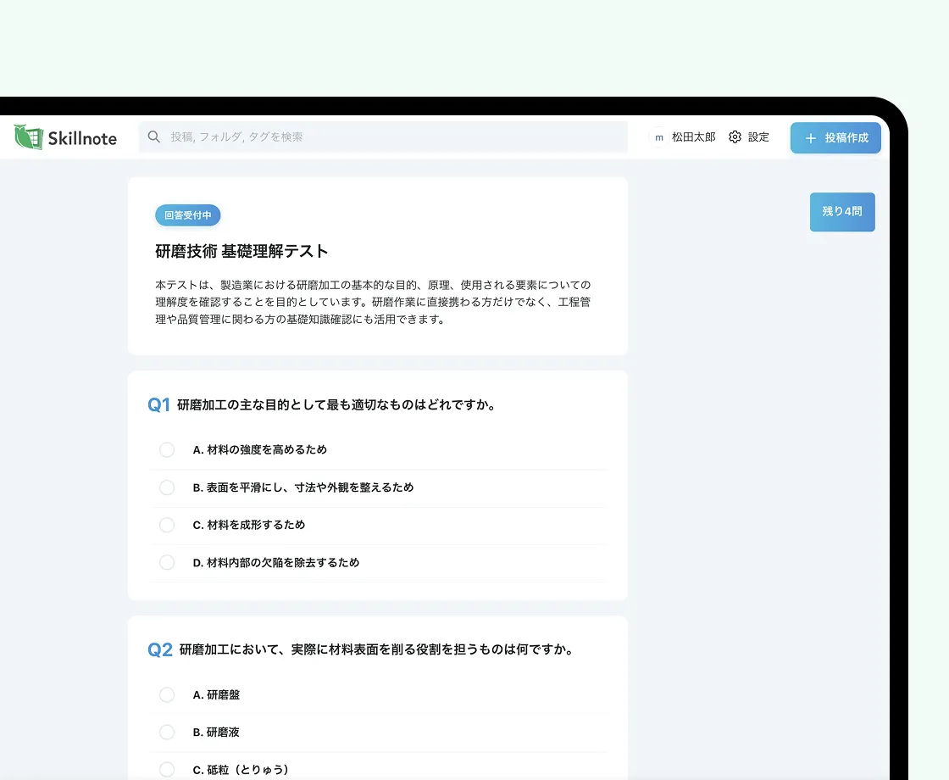Pick Q2 option B 研磨液
Viewport: 949px width, 780px height.
(x=167, y=733)
